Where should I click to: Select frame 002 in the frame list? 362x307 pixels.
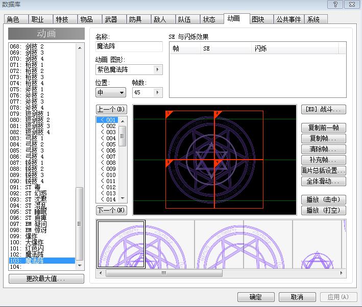pos(107,126)
